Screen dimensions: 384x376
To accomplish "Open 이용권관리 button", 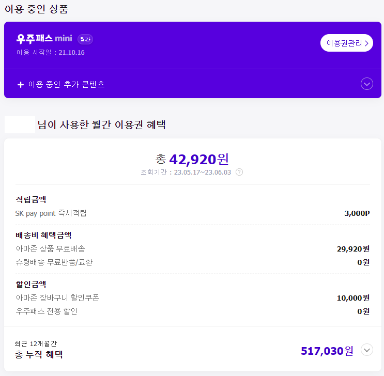I will click(x=347, y=43).
